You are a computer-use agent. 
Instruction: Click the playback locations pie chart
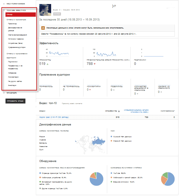click(97, 178)
